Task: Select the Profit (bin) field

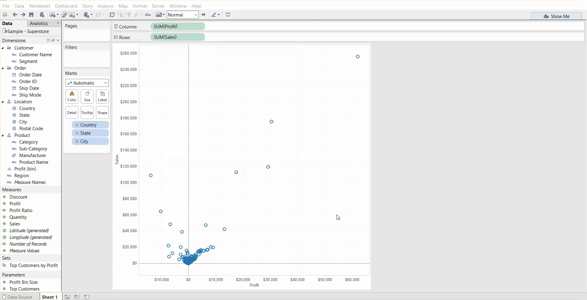Action: [25, 169]
